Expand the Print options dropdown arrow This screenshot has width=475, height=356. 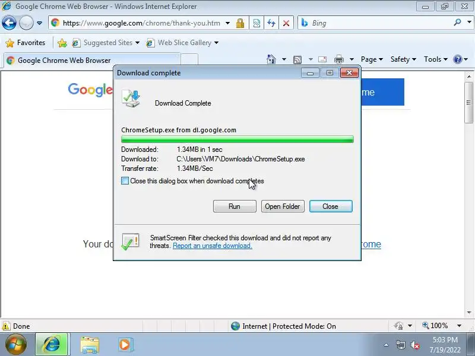(351, 59)
